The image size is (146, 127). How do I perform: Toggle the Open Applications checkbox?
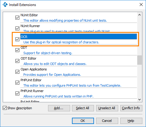coord(17,72)
